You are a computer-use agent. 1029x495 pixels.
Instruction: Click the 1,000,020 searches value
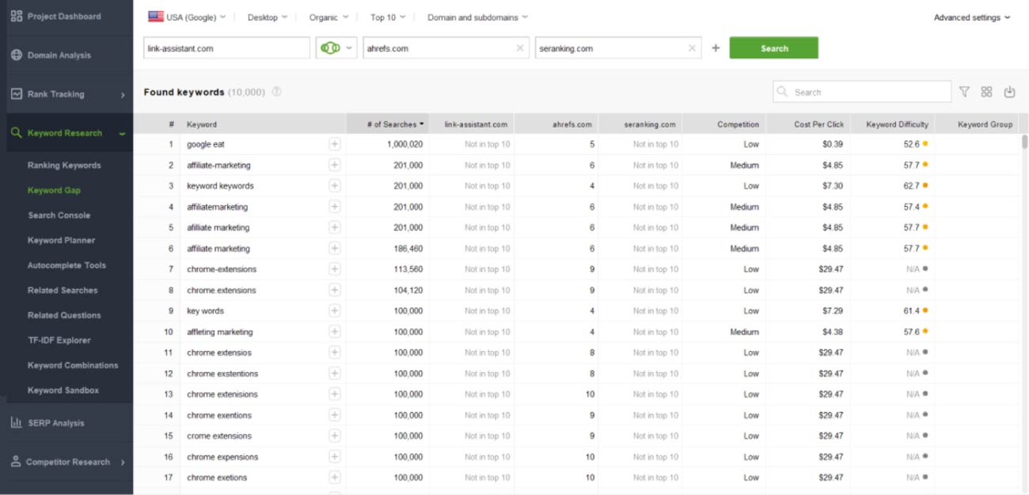tap(405, 144)
